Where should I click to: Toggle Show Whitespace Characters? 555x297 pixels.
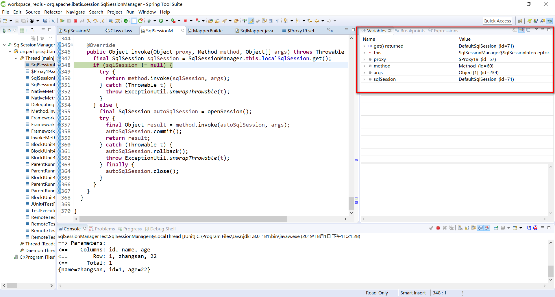click(277, 21)
